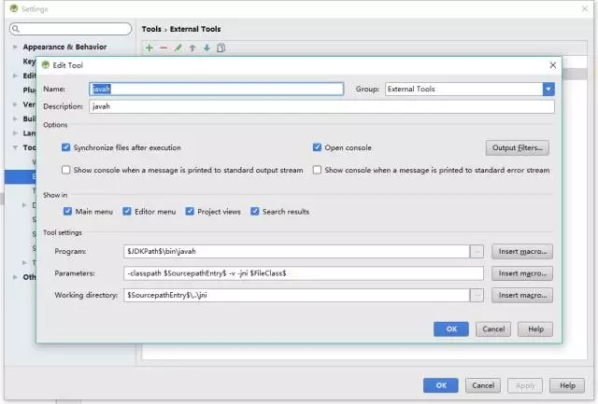Click the Parameters input field

[x=304, y=273]
